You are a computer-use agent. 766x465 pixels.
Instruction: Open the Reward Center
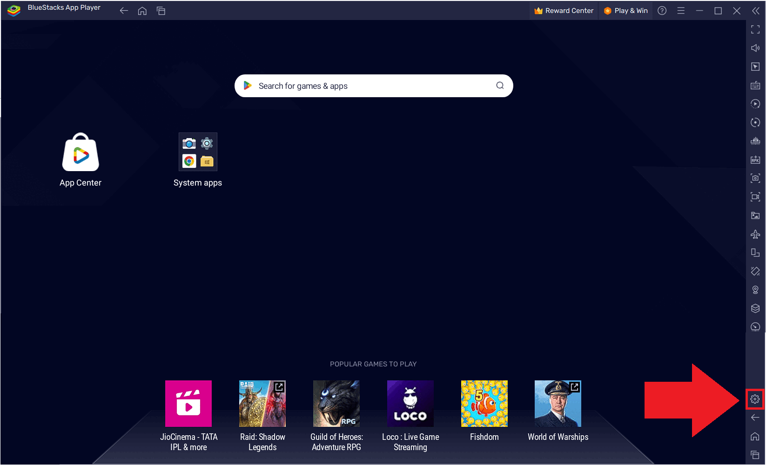pos(564,10)
